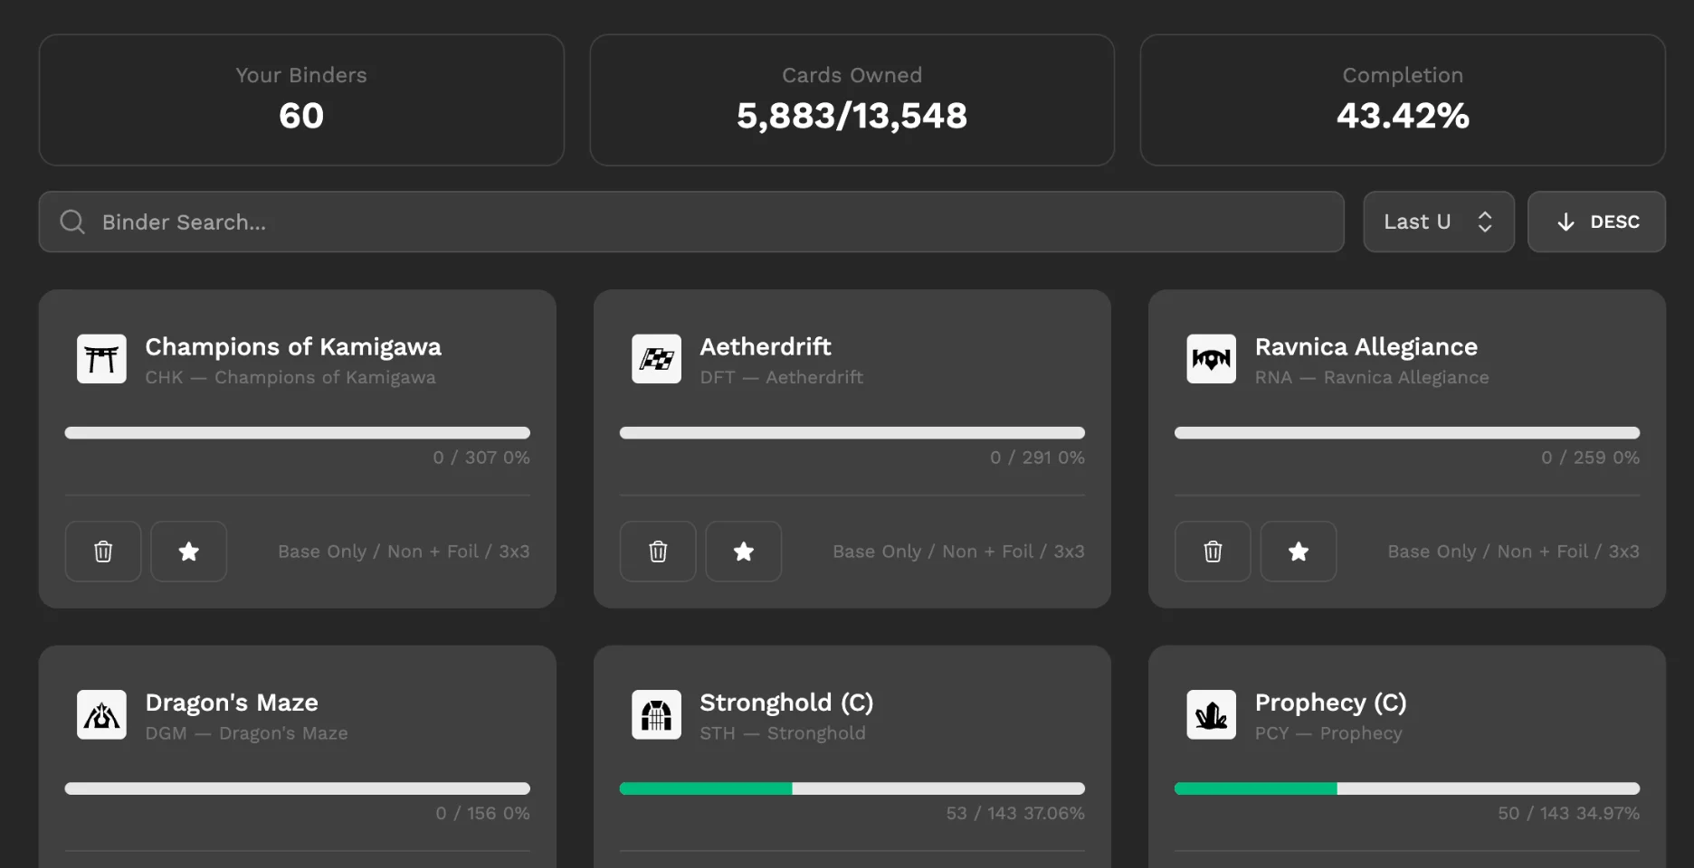
Task: Click Ravnica Allegiance 'Base Only / Non + Foil / 3x3'
Action: [x=1513, y=552]
